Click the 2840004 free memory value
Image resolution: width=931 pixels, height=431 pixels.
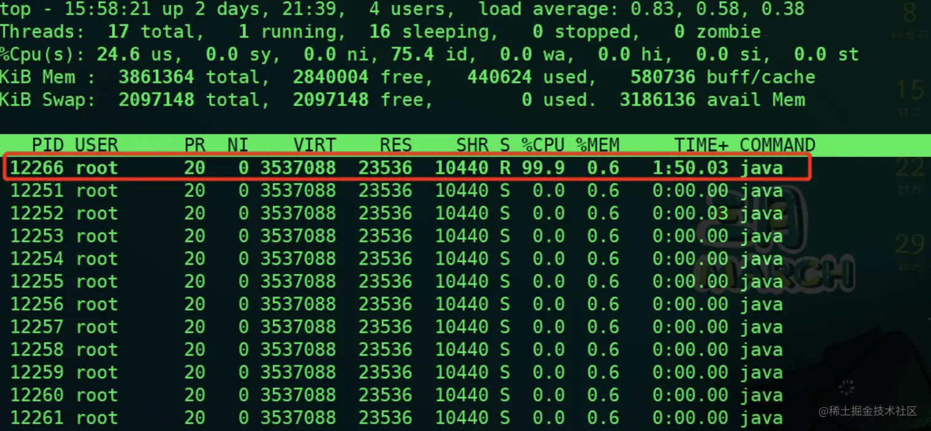click(x=331, y=77)
